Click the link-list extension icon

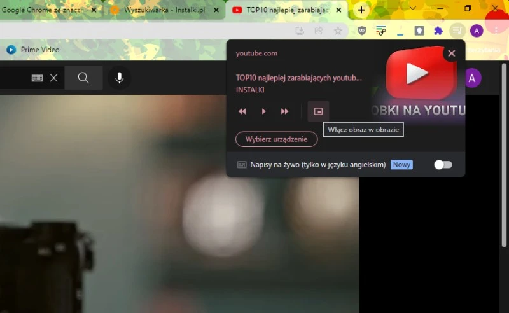pos(380,31)
